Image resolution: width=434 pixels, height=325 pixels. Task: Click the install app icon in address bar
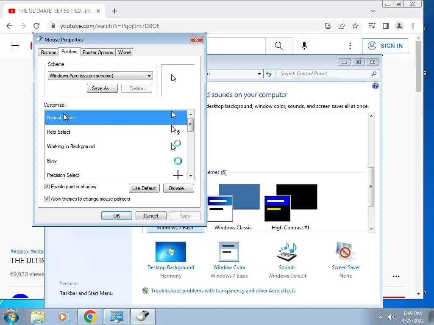click(328, 26)
